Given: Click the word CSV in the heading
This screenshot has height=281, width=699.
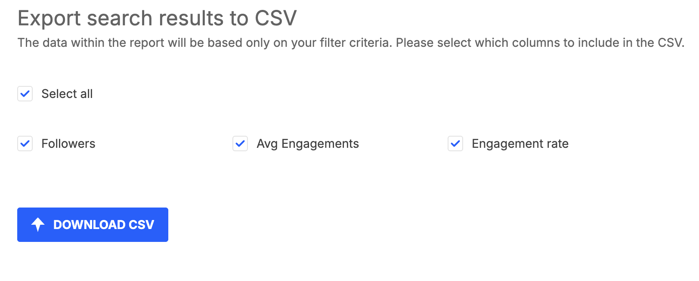Looking at the screenshot, I should coord(276,18).
